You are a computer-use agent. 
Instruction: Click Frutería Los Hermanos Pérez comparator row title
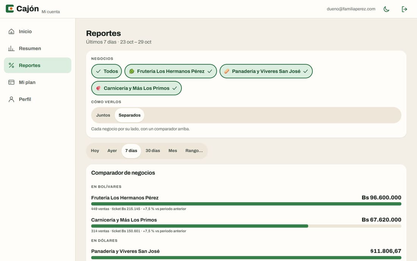[125, 198]
